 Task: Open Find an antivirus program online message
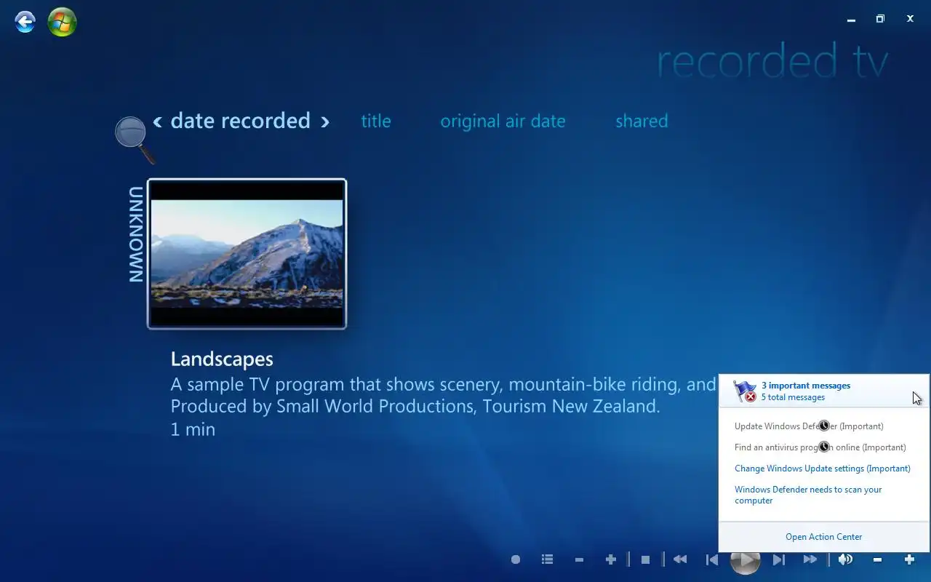point(820,447)
